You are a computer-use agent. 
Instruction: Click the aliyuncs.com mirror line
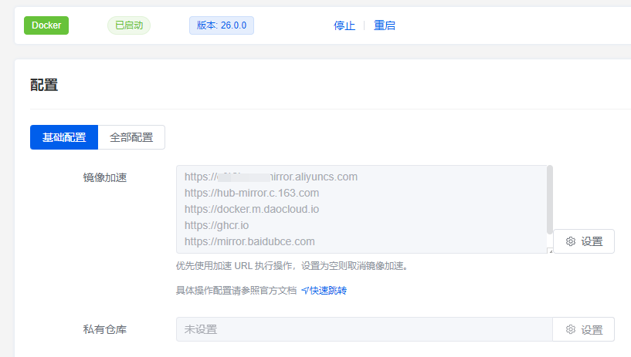click(x=271, y=177)
